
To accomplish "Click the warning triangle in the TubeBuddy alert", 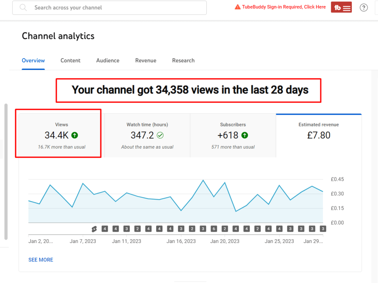I will click(237, 7).
